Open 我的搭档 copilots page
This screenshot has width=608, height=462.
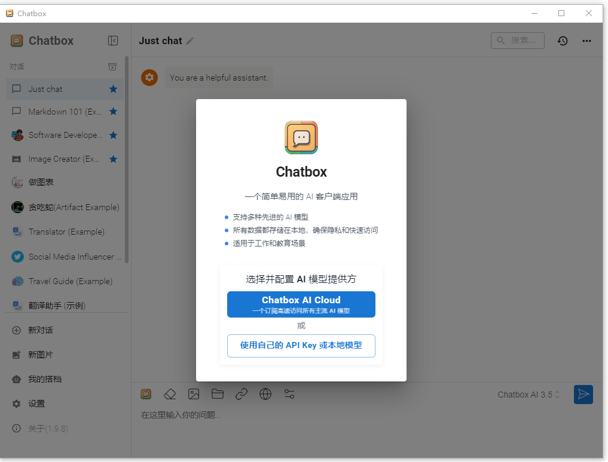pyautogui.click(x=65, y=379)
